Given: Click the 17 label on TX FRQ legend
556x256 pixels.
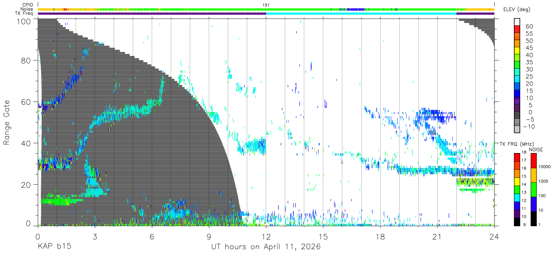Looking at the screenshot, I should point(524,160).
